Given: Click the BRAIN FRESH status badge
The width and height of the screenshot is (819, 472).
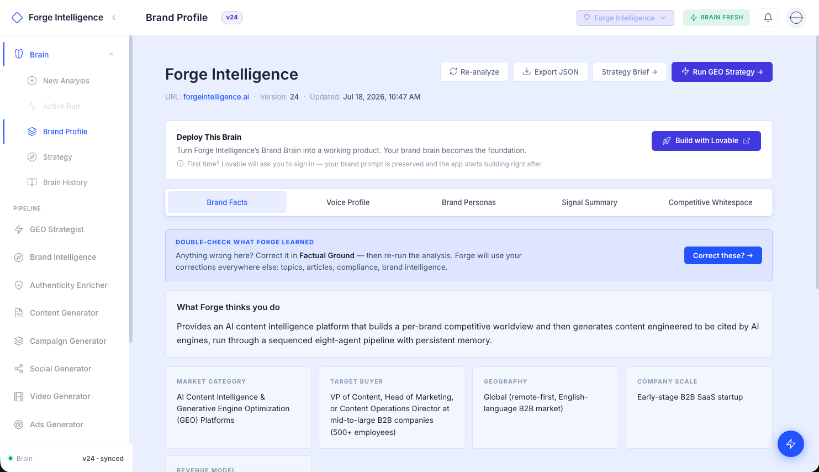Looking at the screenshot, I should click(x=716, y=18).
